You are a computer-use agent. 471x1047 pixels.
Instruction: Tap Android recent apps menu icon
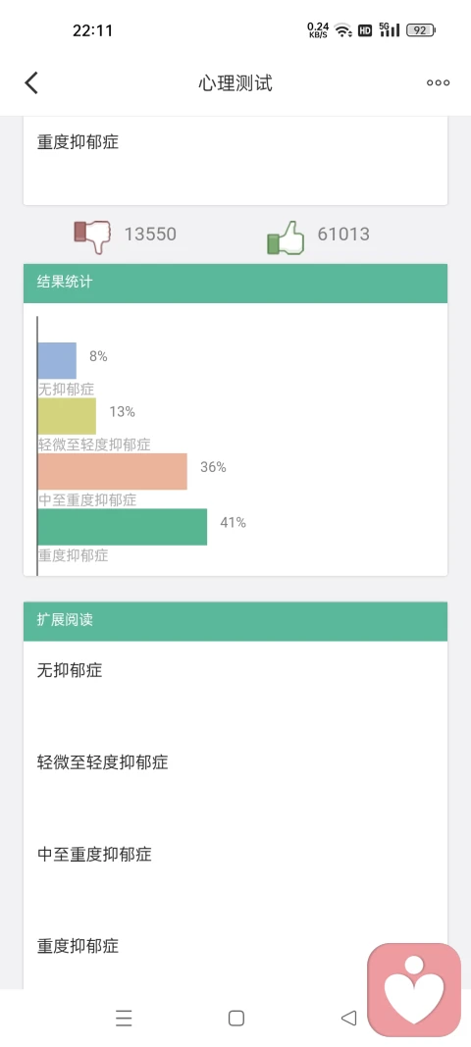coord(124,1018)
